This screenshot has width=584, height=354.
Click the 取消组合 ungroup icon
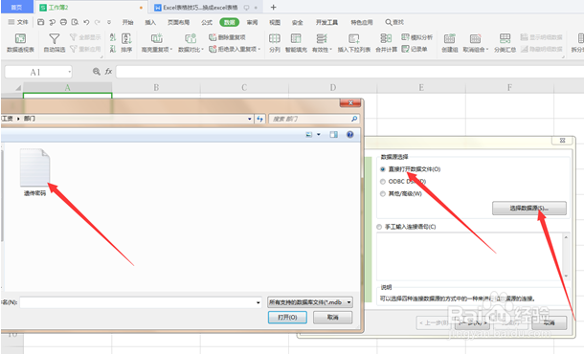(475, 38)
